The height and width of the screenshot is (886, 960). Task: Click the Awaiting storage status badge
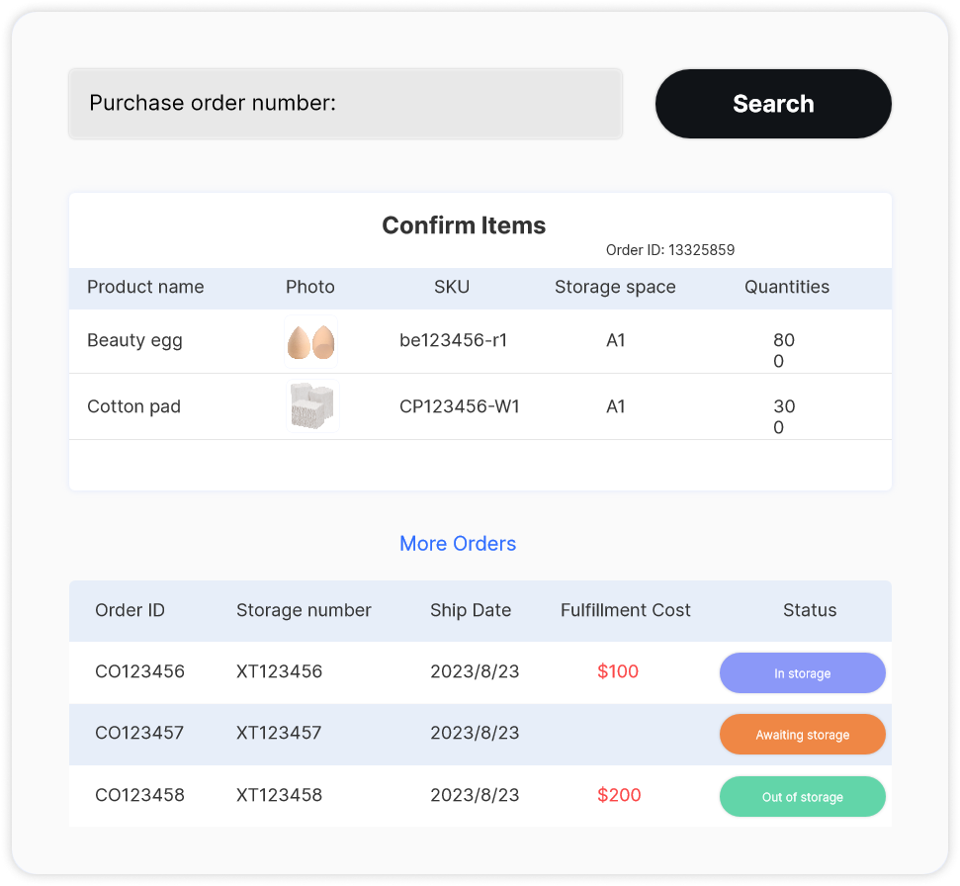click(x=803, y=734)
